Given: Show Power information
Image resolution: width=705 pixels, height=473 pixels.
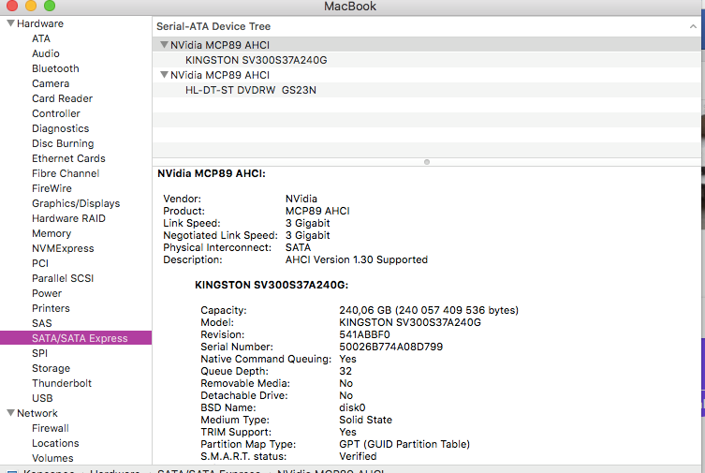Looking at the screenshot, I should pos(46,293).
